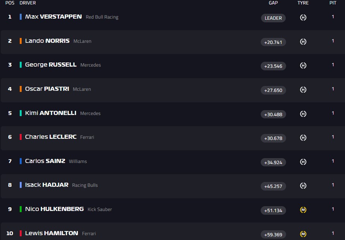The image size is (345, 240).
Task: Click Verstappen's hard tyre icon
Action: coord(303,18)
